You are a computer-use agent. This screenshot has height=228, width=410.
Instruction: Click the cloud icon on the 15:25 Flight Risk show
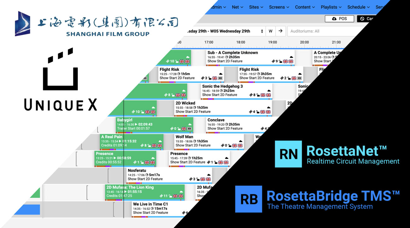[221, 74]
